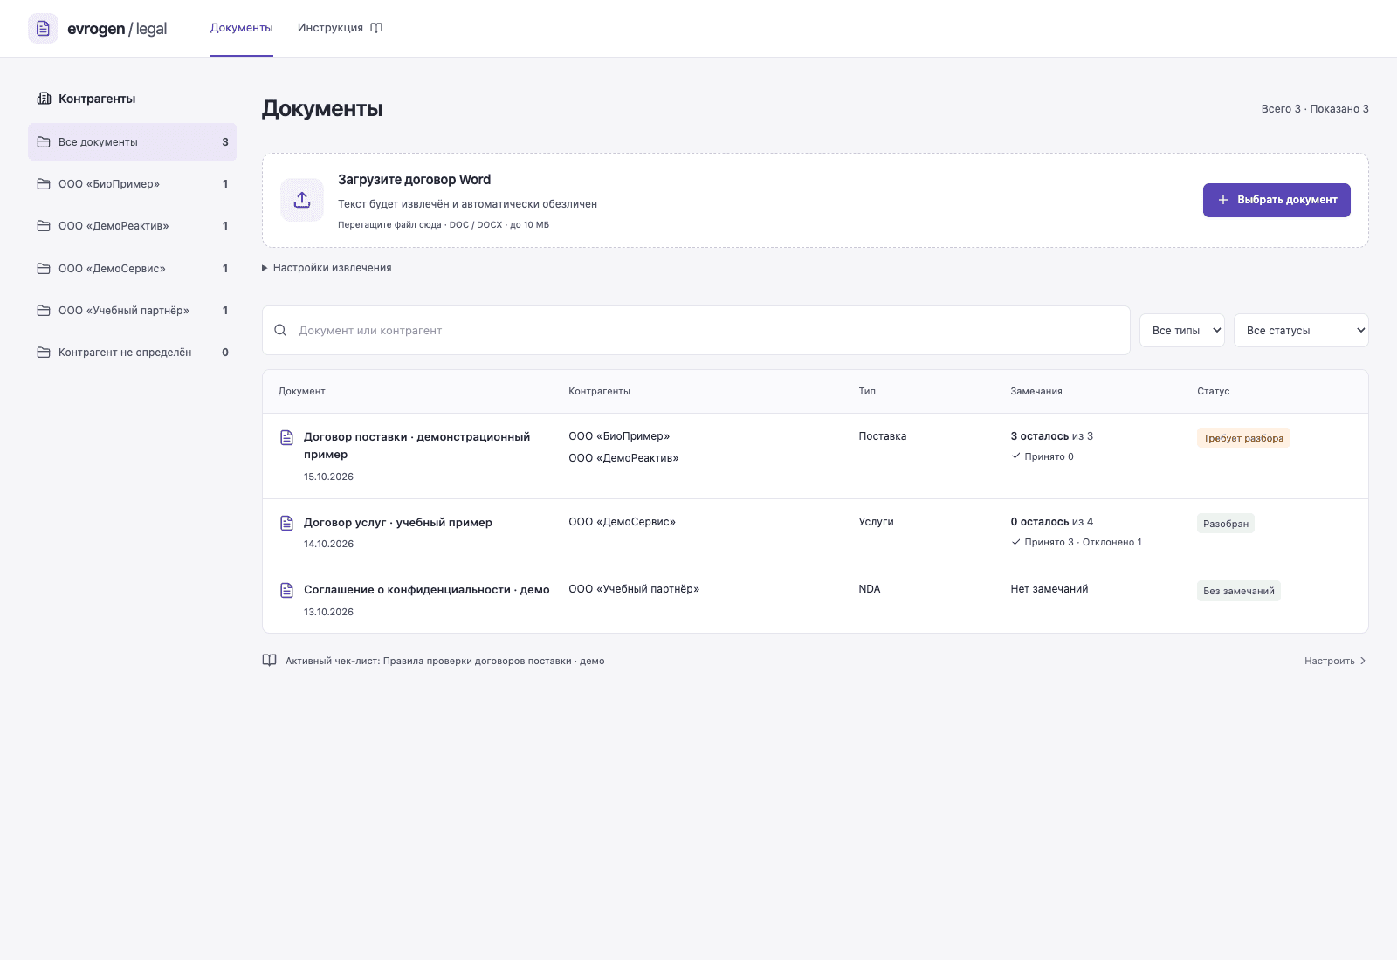This screenshot has width=1397, height=960.
Task: Click the Контрагенты building icon
Action: pos(44,99)
